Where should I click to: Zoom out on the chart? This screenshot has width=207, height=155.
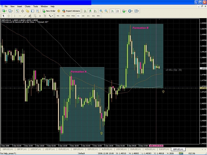click(106, 11)
